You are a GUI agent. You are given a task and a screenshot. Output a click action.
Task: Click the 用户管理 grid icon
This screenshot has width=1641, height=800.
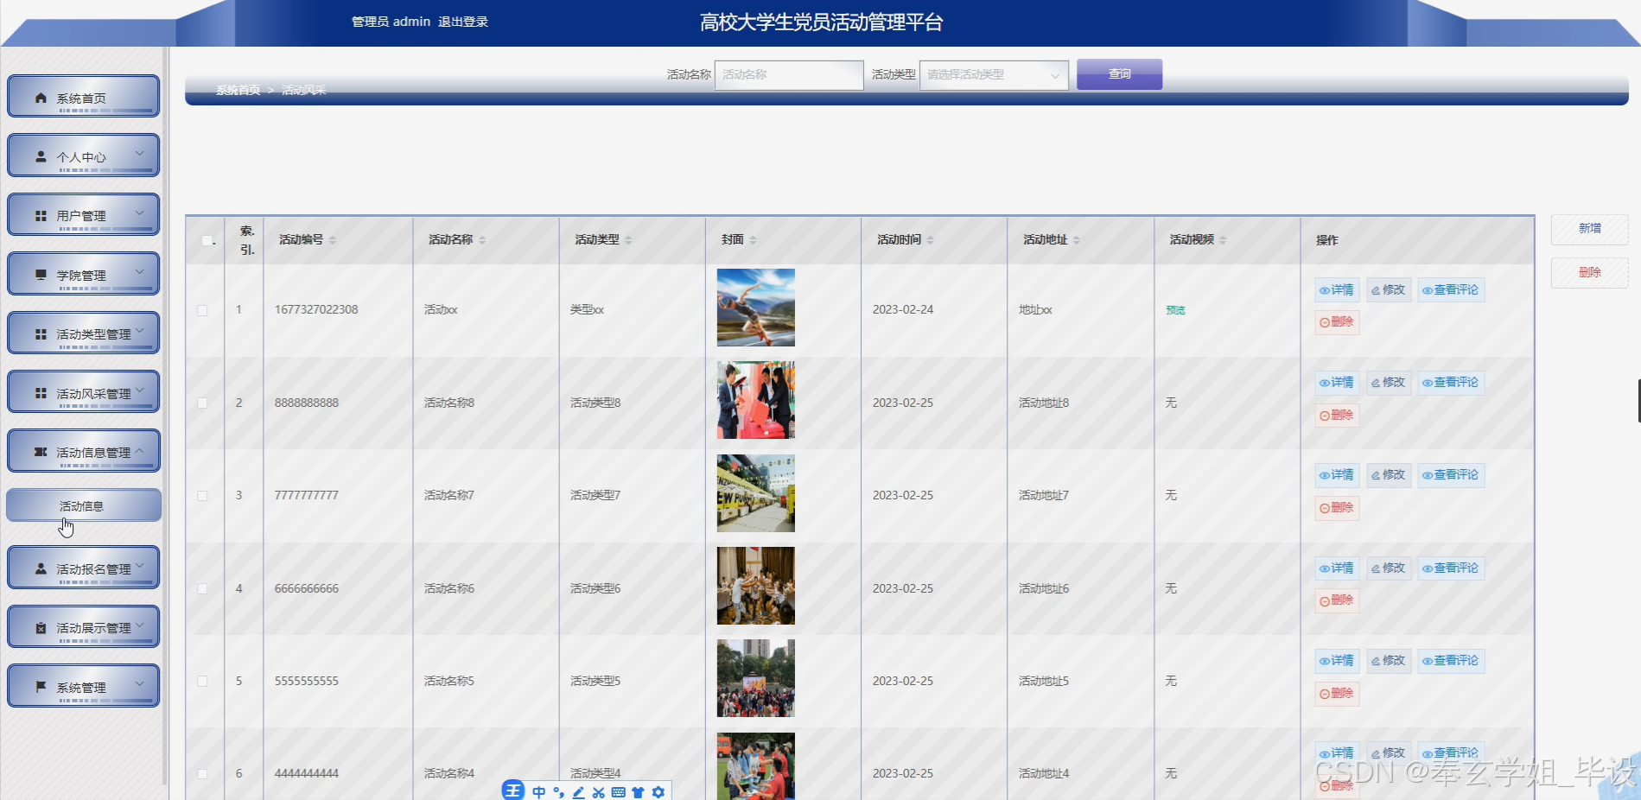[41, 216]
